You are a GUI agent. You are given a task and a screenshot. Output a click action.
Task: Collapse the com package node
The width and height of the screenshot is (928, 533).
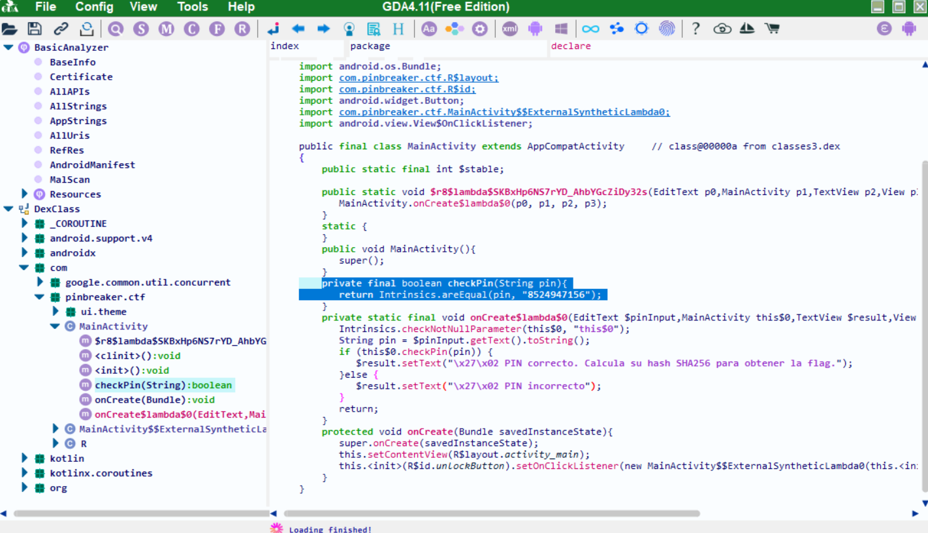24,267
